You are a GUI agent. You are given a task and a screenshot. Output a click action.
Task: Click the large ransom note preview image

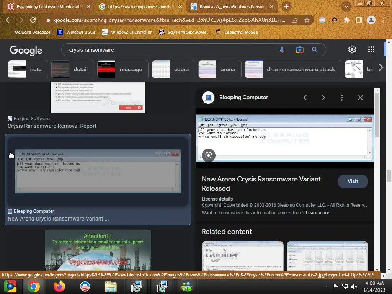tap(285, 138)
